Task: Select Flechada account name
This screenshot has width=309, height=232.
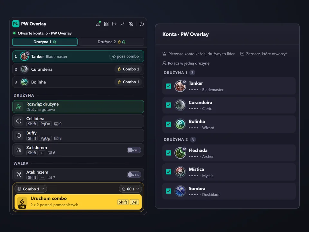Action: coord(198,150)
